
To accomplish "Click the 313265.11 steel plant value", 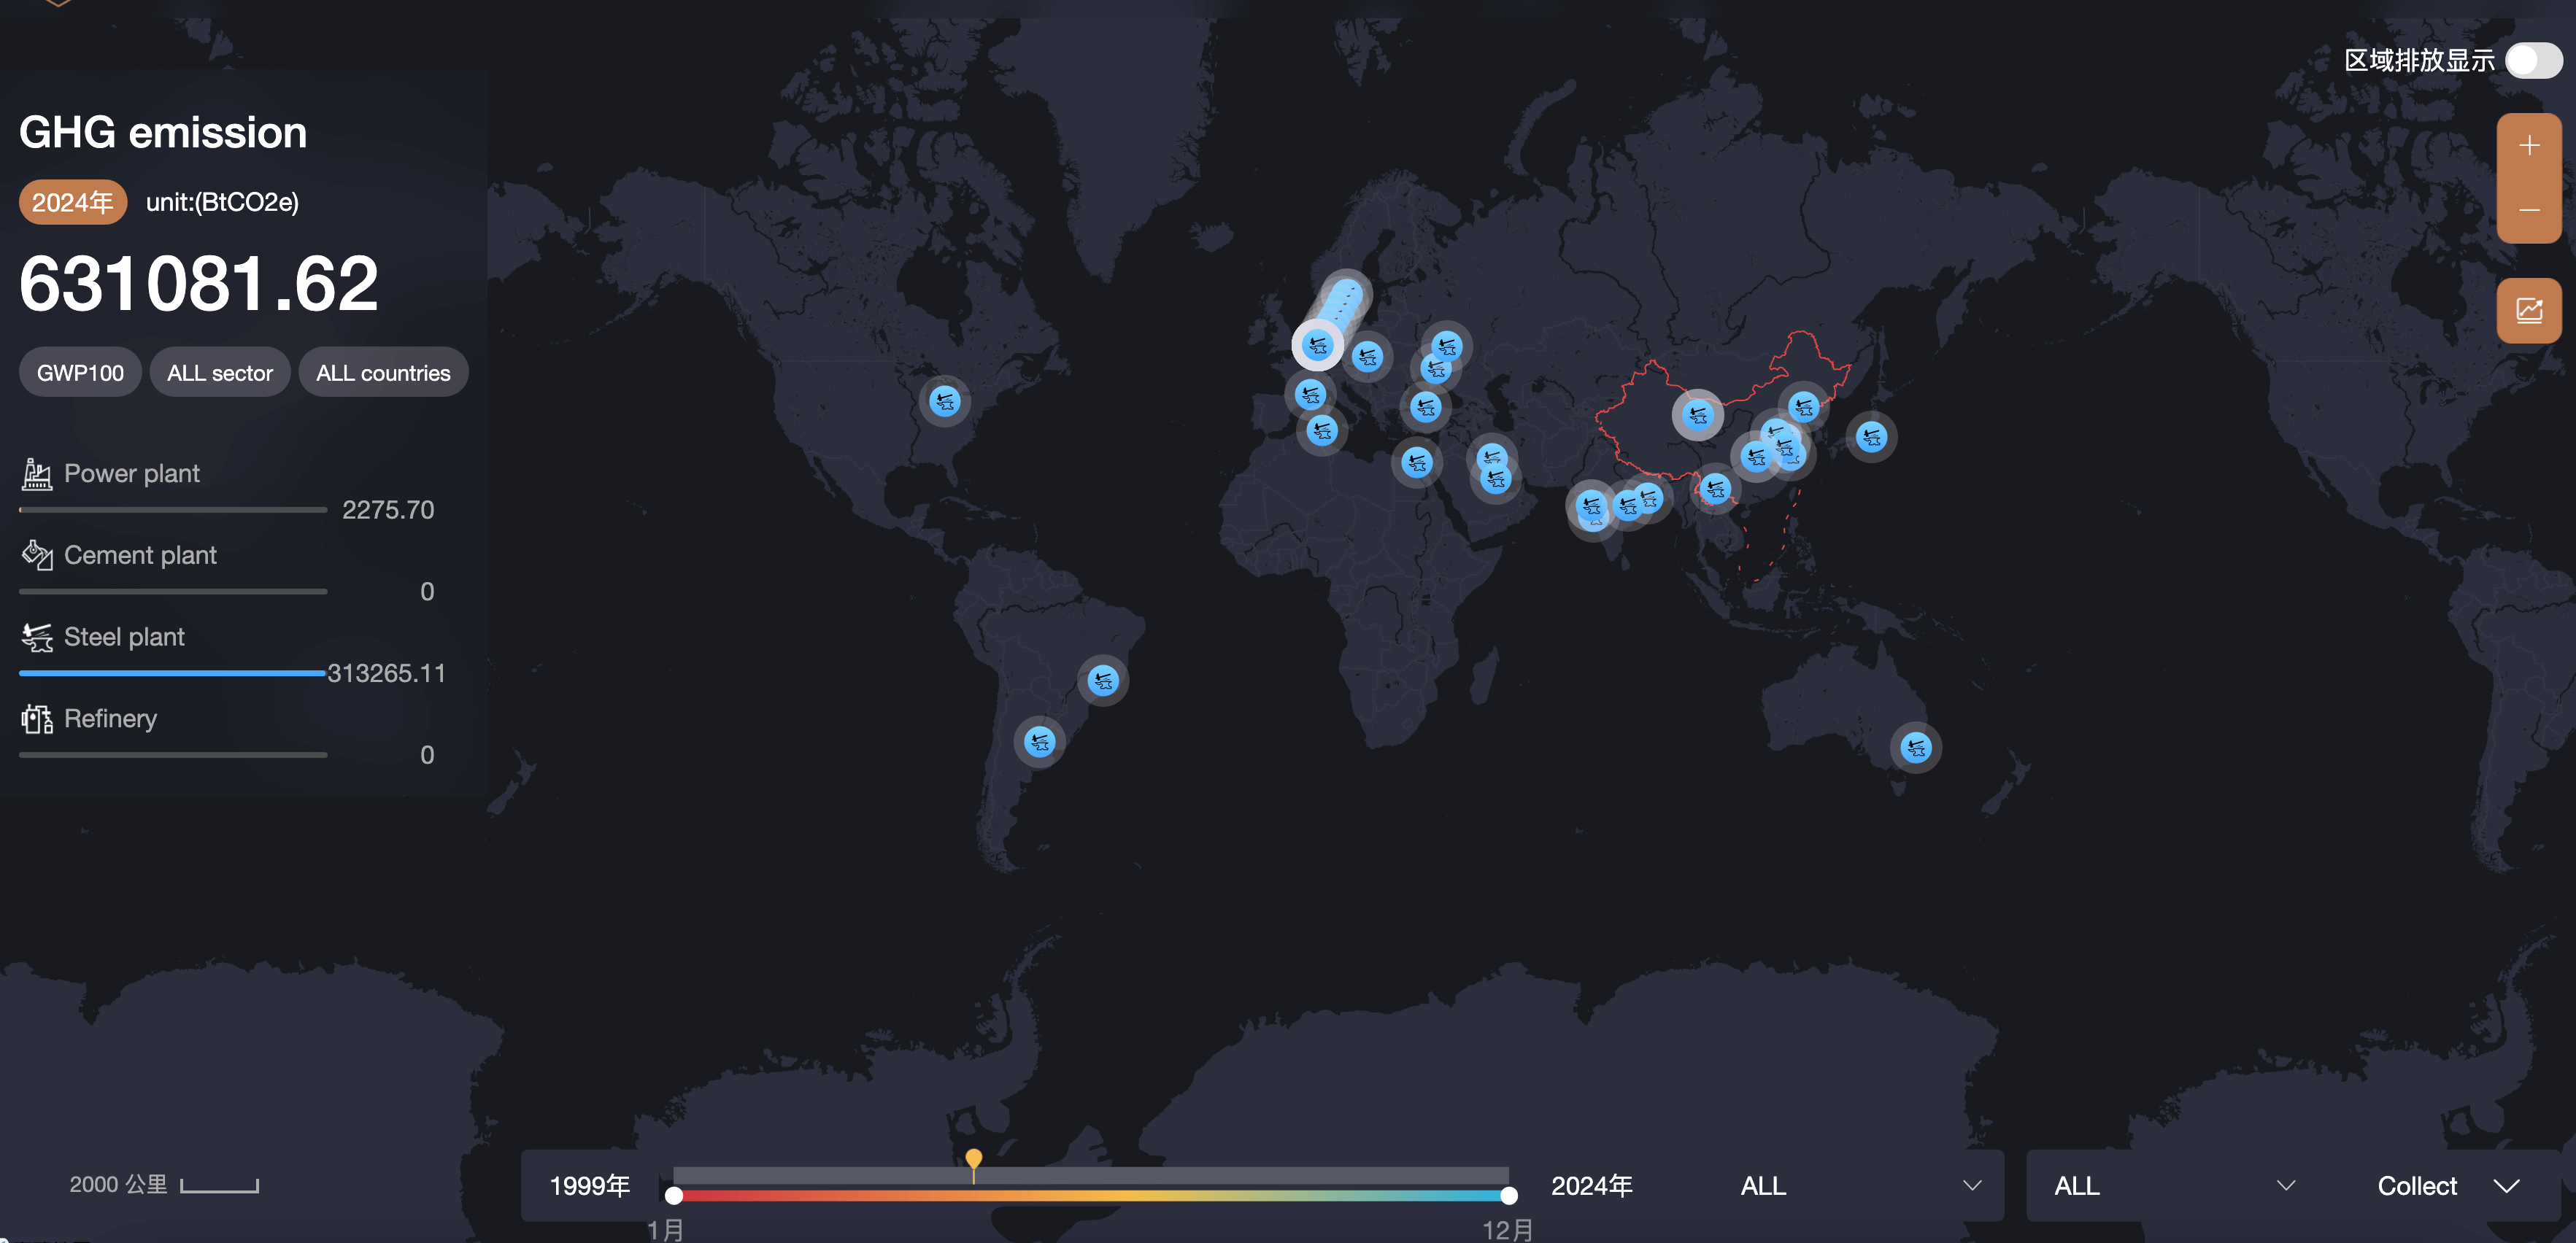I will (x=386, y=673).
